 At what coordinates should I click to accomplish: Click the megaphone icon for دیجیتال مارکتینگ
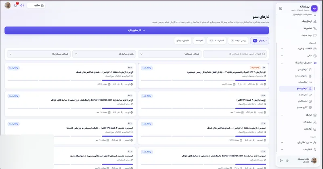(x=315, y=63)
